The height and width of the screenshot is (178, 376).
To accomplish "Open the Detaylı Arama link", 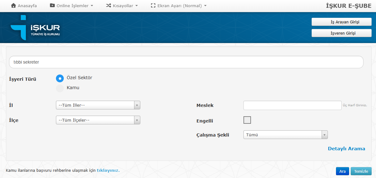I will coord(346,149).
